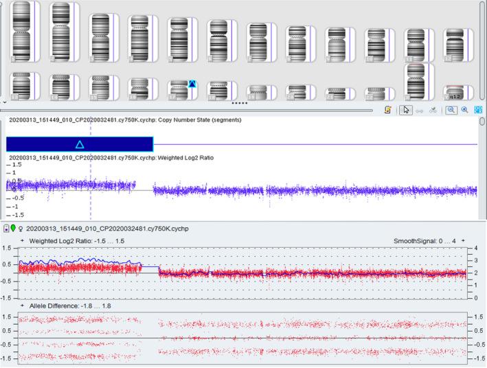
Task: Click the green circle status icon
Action: (x=14, y=228)
